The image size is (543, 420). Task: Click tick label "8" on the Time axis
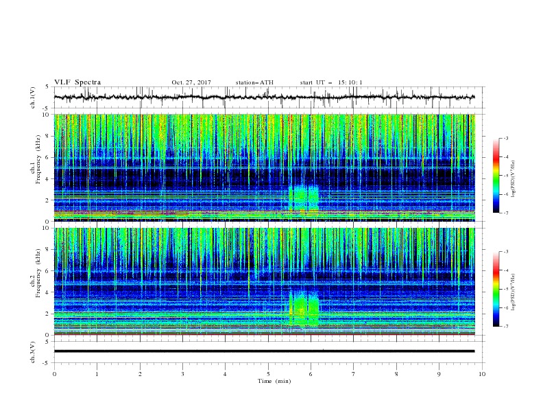click(x=396, y=374)
